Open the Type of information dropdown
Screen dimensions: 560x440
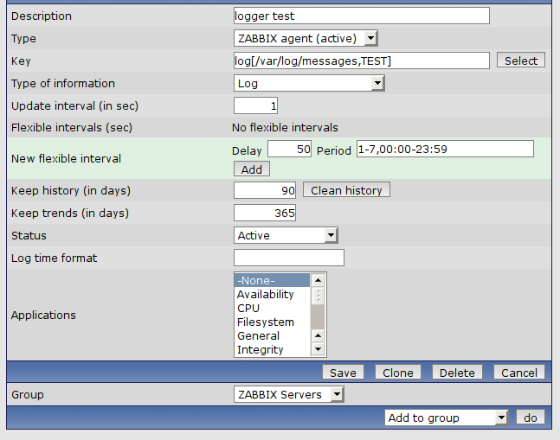coord(309,84)
